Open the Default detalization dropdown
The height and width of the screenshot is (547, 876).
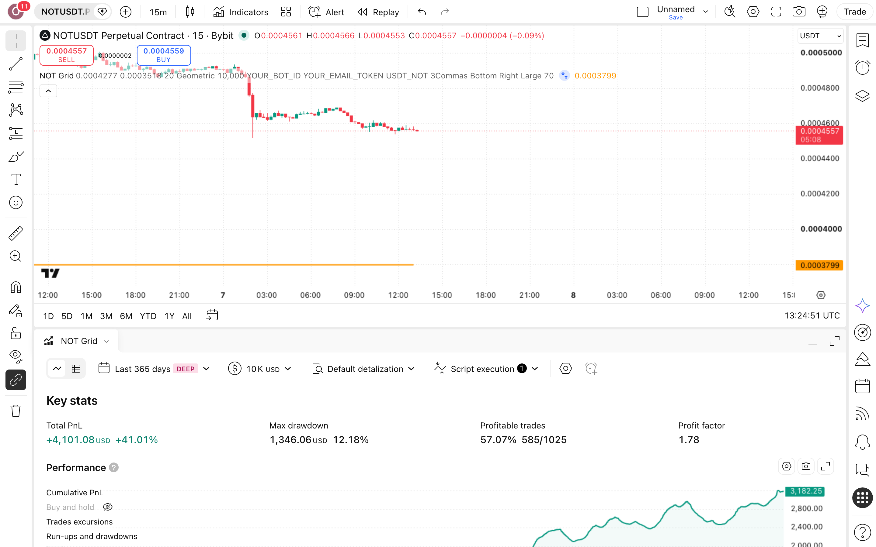[363, 369]
